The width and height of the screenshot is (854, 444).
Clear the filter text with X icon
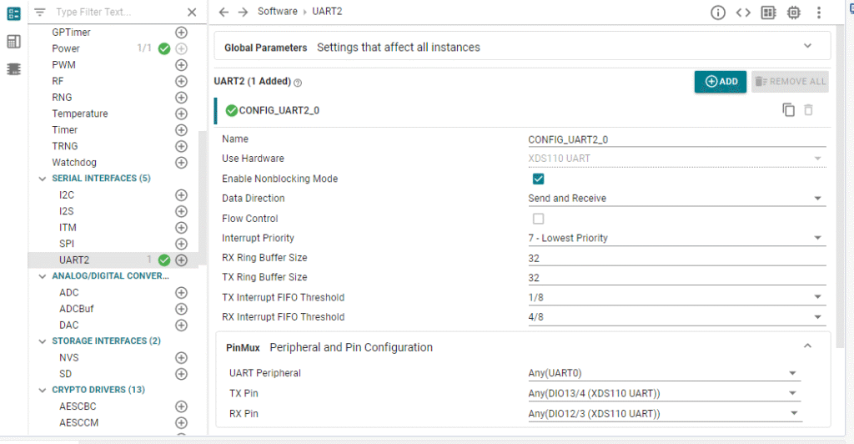(192, 13)
